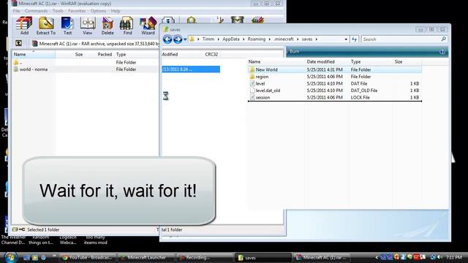Open the View tool in WinRAR toolbar
Image resolution: width=468 pixels, height=263 pixels.
tap(88, 26)
